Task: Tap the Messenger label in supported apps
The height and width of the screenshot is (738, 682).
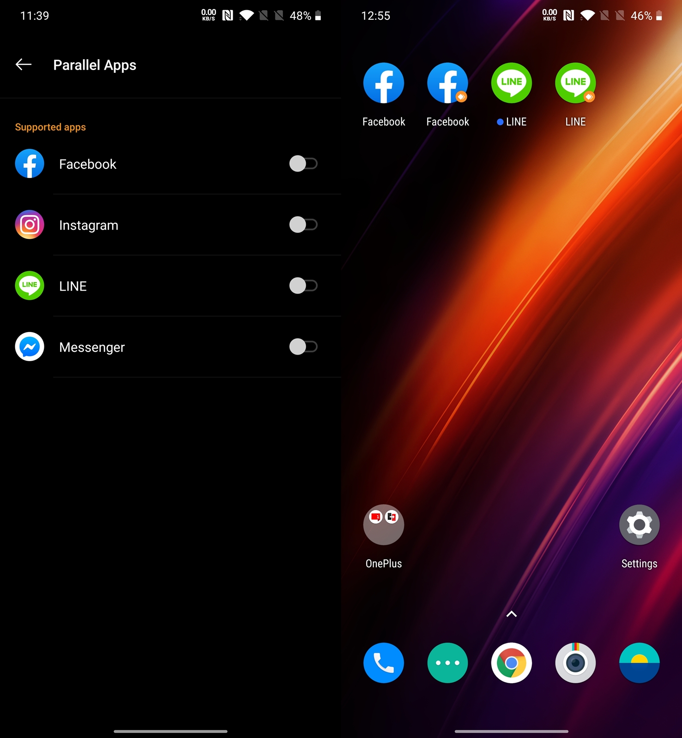Action: click(x=92, y=347)
